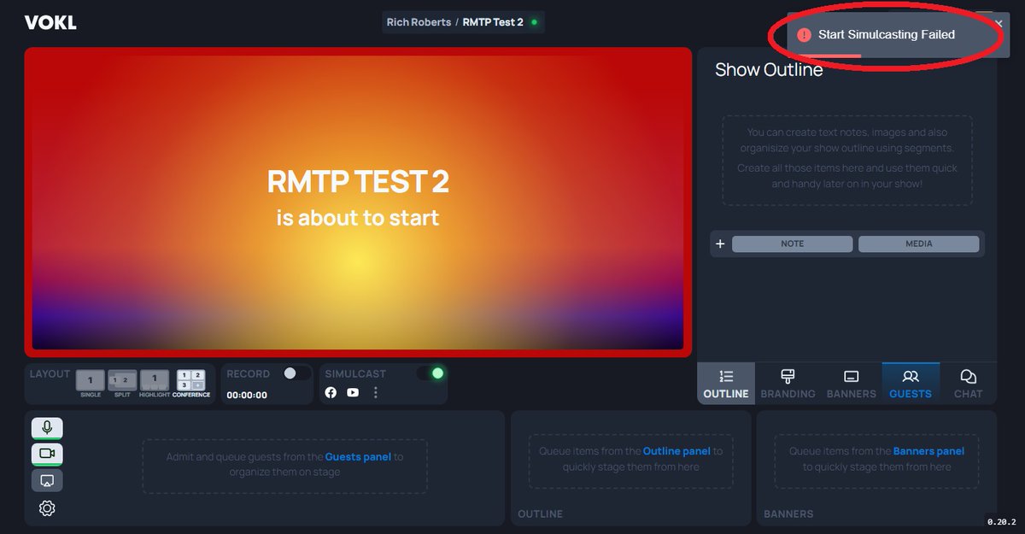This screenshot has width=1025, height=534.
Task: Follow the Banners panel link
Action: [928, 451]
